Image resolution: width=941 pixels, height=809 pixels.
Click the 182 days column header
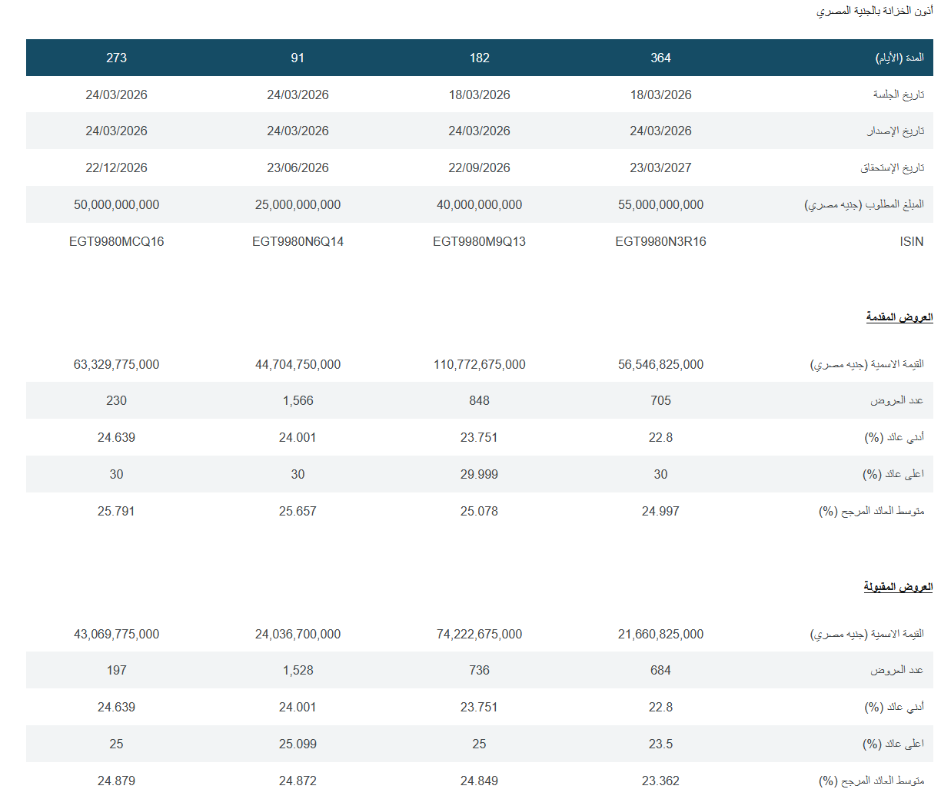pos(479,58)
